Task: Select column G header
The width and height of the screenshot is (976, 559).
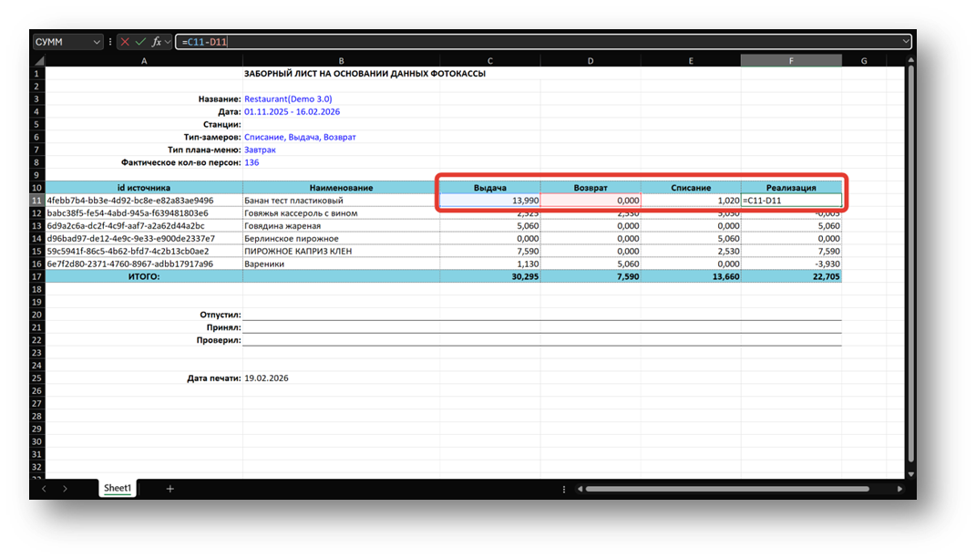Action: 864,60
